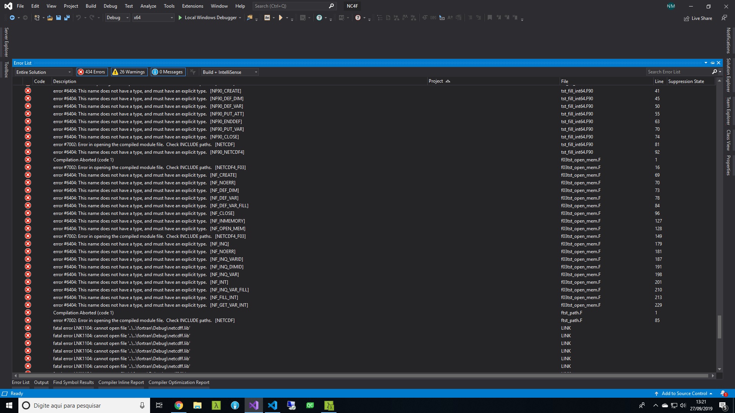Click the Navigate Backward arrow icon
735x413 pixels.
12,18
